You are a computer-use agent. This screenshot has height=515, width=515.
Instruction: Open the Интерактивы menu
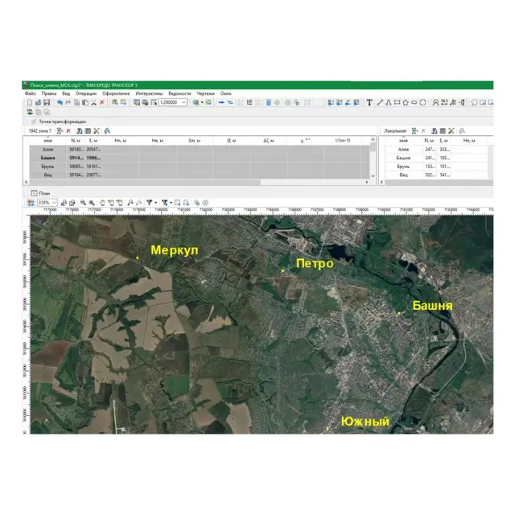coord(149,93)
